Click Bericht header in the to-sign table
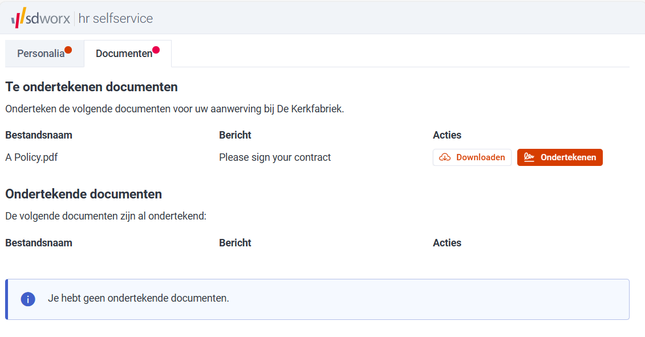 click(235, 135)
